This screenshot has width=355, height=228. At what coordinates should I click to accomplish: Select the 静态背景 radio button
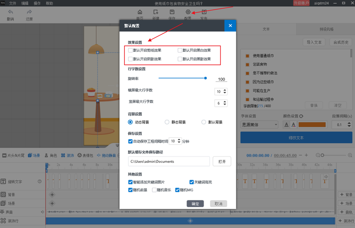point(167,122)
